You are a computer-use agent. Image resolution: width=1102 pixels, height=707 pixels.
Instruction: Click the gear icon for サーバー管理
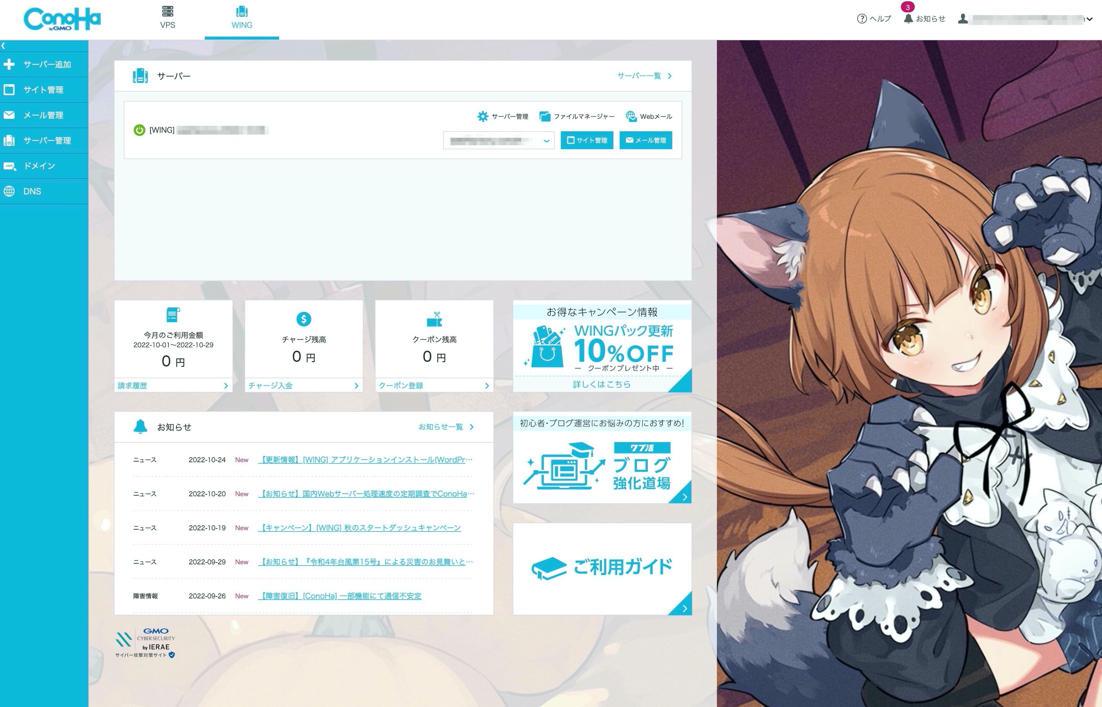click(x=483, y=117)
